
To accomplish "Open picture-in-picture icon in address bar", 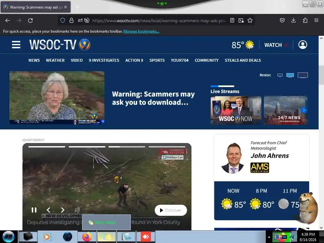I will click(x=241, y=20).
